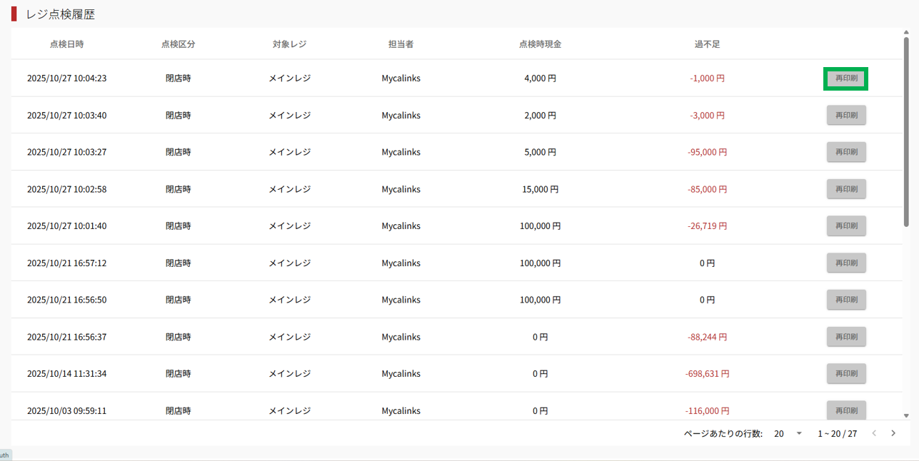
Task: Open the rows per page dropdown
Action: [x=788, y=433]
